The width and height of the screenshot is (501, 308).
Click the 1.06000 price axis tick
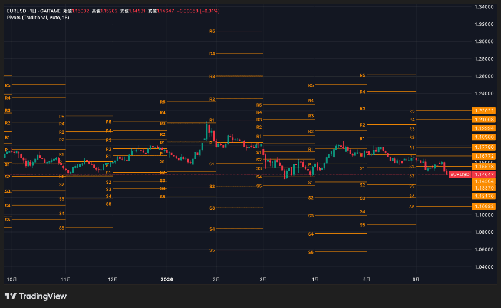click(x=484, y=249)
